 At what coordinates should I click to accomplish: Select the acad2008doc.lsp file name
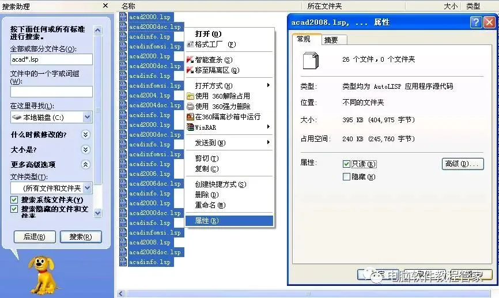click(x=154, y=252)
